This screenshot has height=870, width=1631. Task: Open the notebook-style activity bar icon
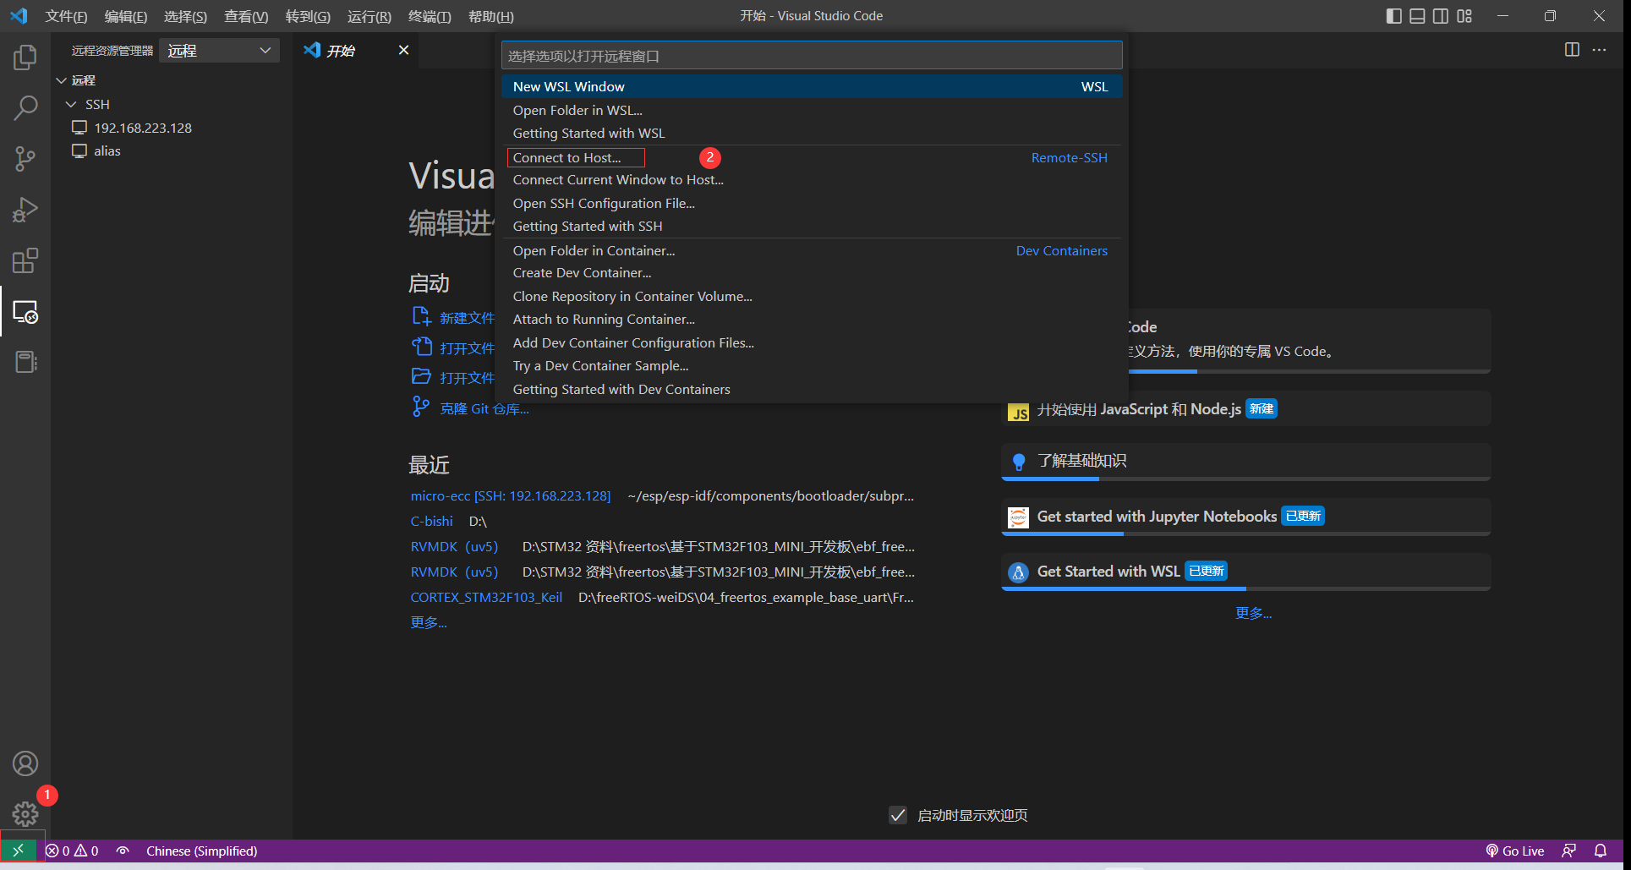25,362
